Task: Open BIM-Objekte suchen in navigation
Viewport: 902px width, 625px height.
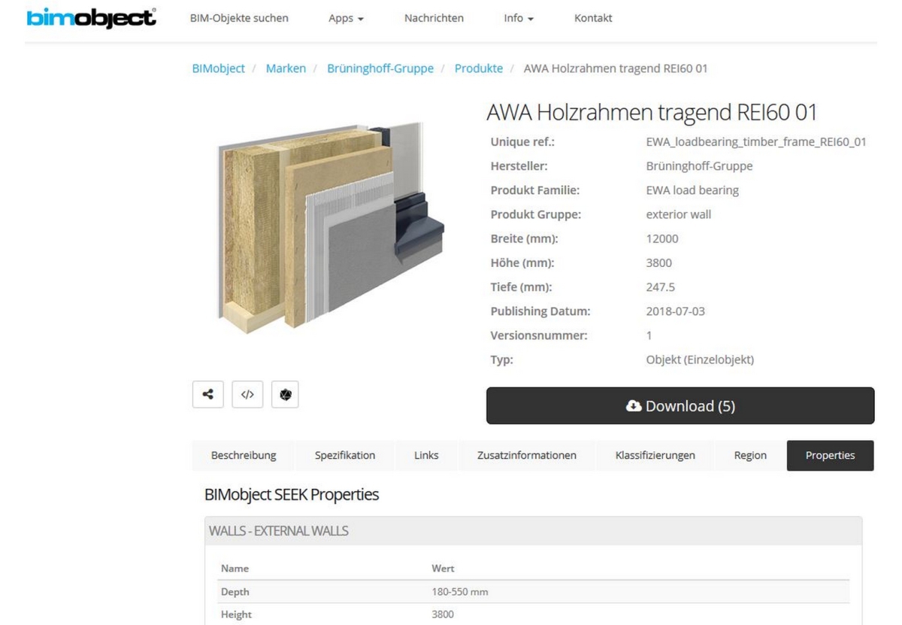Action: click(x=239, y=18)
